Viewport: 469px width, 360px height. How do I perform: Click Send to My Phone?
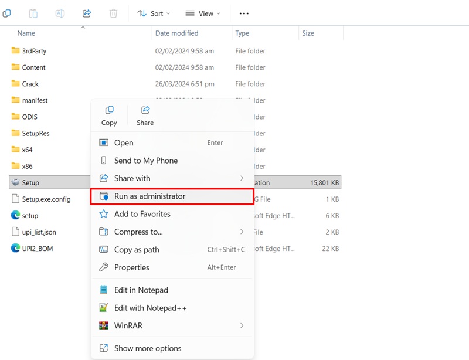coord(145,161)
